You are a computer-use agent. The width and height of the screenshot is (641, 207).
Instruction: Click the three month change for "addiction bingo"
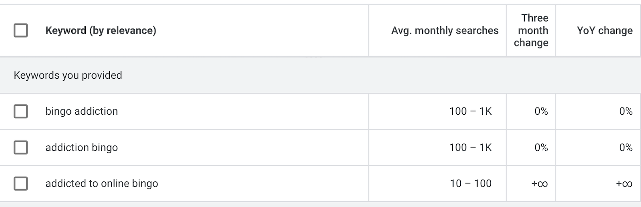[x=541, y=147]
